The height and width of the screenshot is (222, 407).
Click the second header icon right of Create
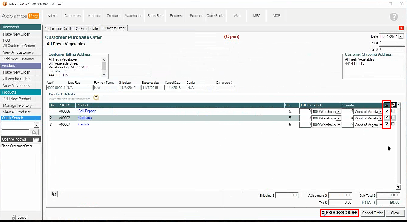tap(393, 105)
